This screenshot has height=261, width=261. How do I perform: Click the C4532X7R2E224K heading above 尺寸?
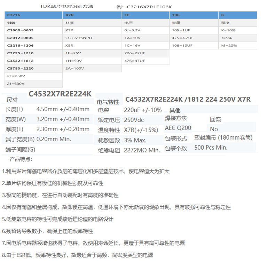pyautogui.click(x=60, y=94)
